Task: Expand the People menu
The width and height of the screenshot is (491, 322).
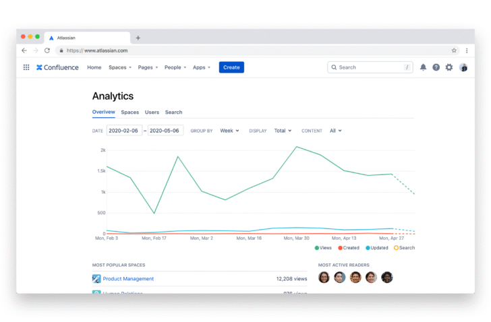Action: [x=175, y=67]
